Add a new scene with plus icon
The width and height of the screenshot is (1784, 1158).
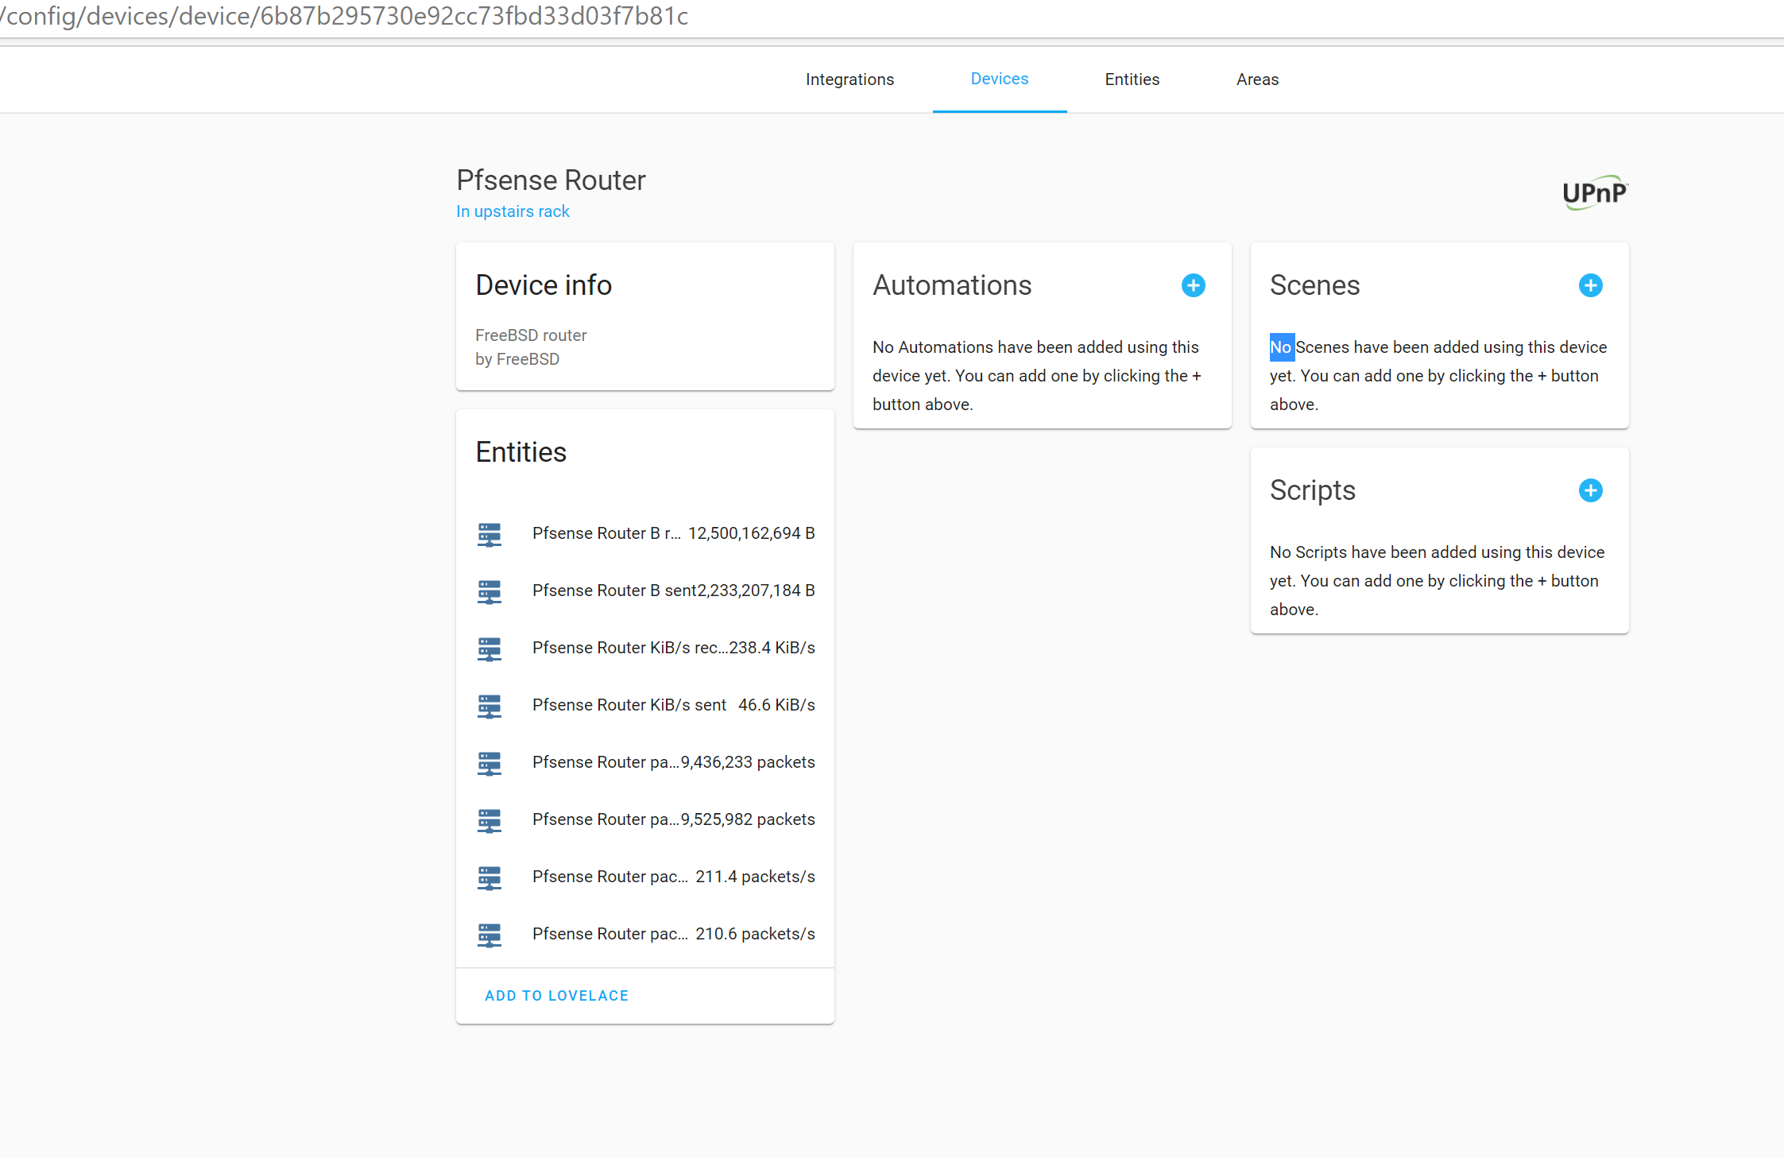coord(1590,285)
